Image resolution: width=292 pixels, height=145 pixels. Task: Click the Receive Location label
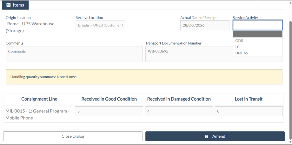tap(89, 18)
